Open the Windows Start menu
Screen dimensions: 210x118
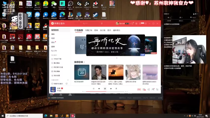pos(3,116)
